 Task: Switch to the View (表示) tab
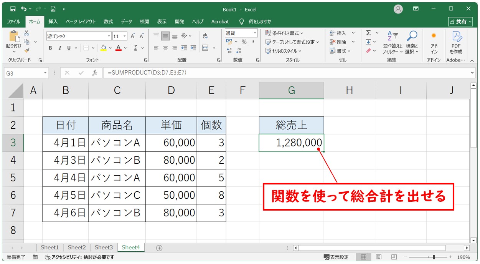coord(162,22)
